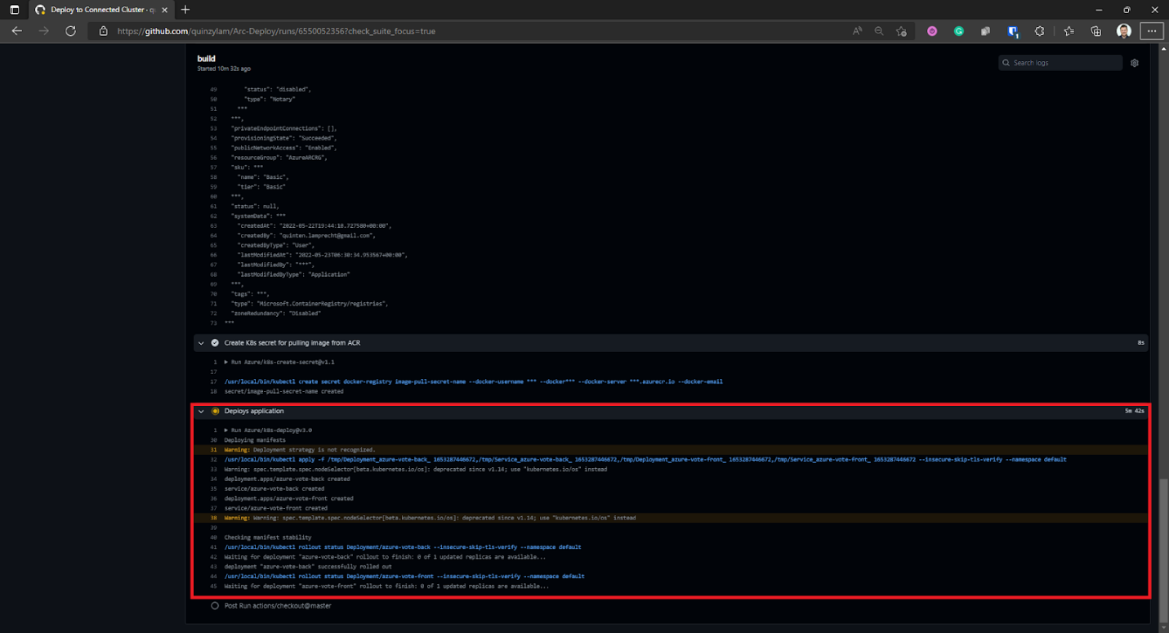
Task: Open Edge Settings and more menu
Action: pos(1152,31)
